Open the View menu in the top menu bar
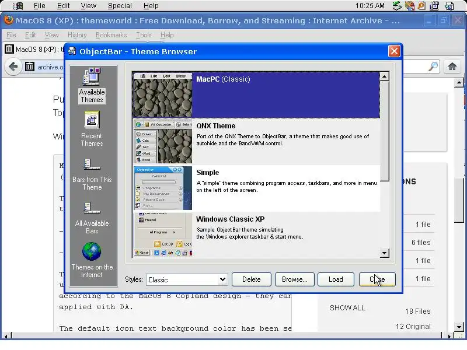Viewport: 467px width, 350px height. click(89, 6)
